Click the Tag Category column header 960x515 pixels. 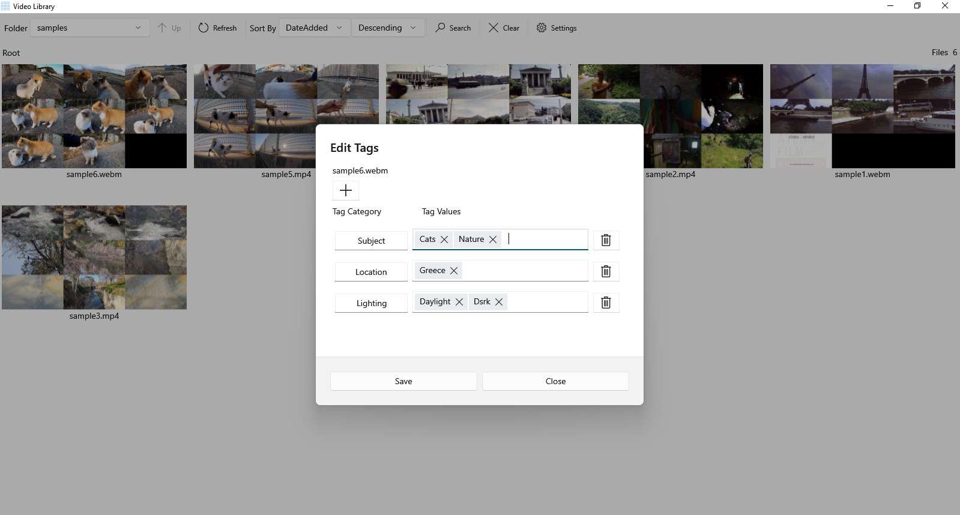coord(357,211)
